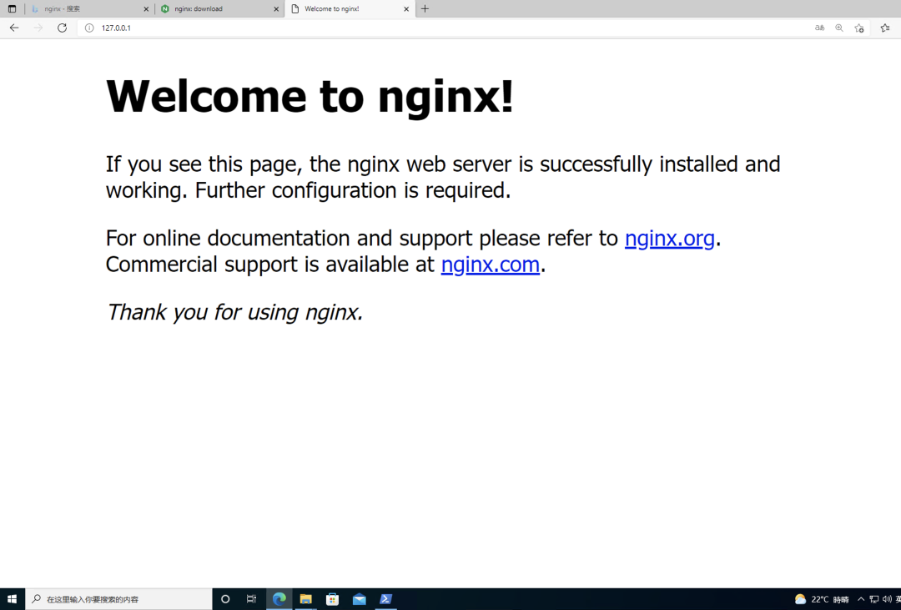This screenshot has width=901, height=610.
Task: Open Task View
Action: [252, 599]
